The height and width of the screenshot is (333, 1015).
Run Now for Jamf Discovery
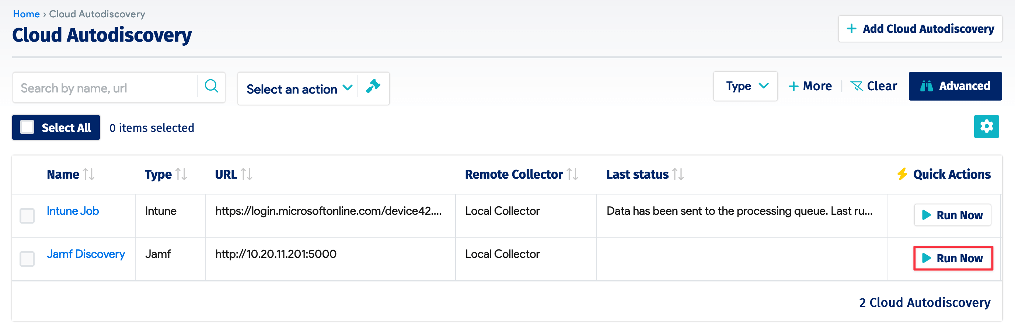pyautogui.click(x=952, y=258)
